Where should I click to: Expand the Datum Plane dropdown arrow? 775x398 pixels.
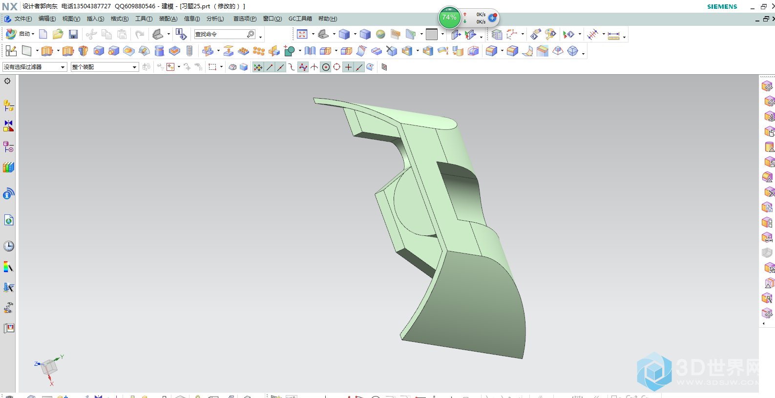pos(37,51)
